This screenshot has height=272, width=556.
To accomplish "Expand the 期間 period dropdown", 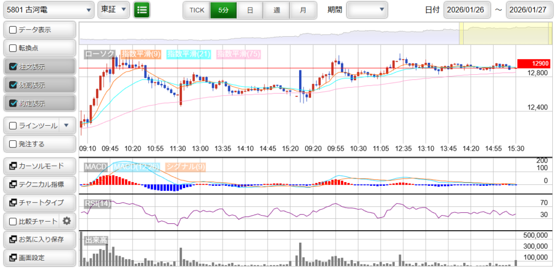I will point(367,10).
